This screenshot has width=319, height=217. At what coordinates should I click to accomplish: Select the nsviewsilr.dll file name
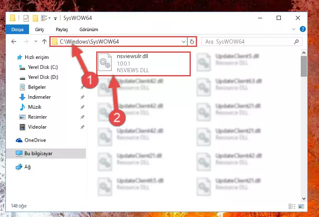pos(132,56)
